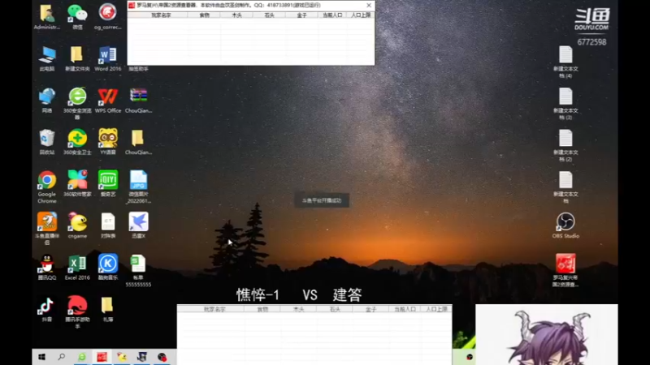Switch to 360 browser on the taskbar

pos(82,357)
